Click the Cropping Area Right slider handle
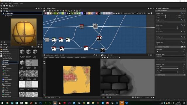187x105 pixels. tap(178, 68)
